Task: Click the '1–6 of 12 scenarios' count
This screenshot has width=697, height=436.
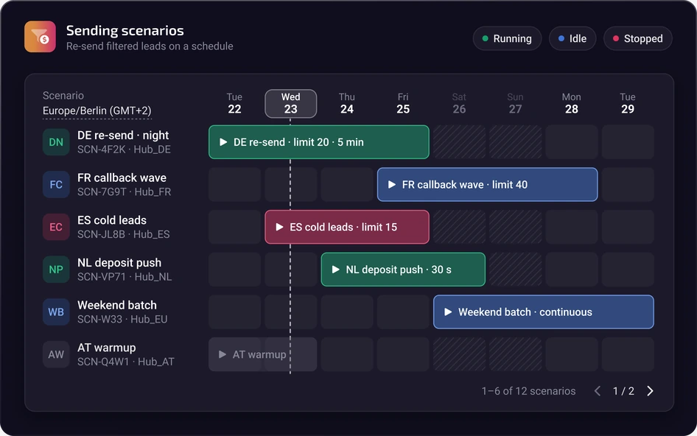Action: [528, 390]
